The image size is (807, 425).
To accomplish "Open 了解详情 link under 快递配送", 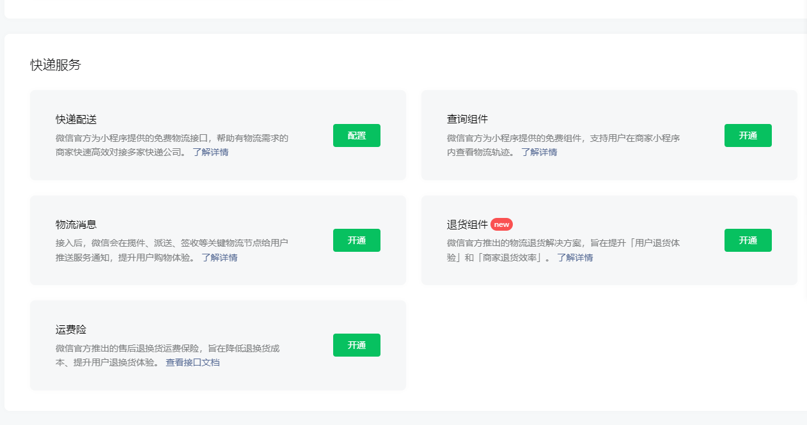I will click(210, 152).
